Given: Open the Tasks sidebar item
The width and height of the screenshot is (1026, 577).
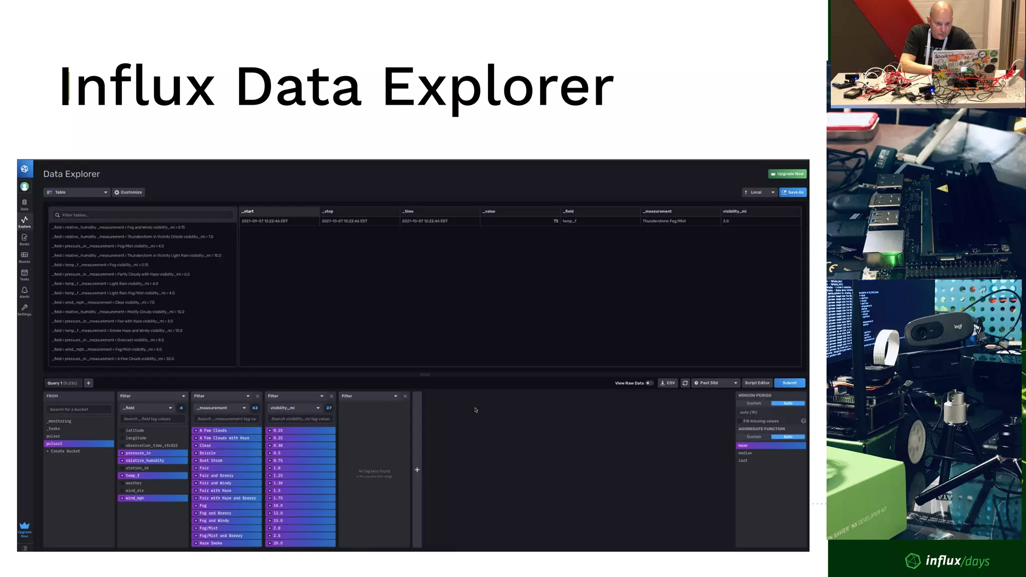Looking at the screenshot, I should (x=24, y=274).
